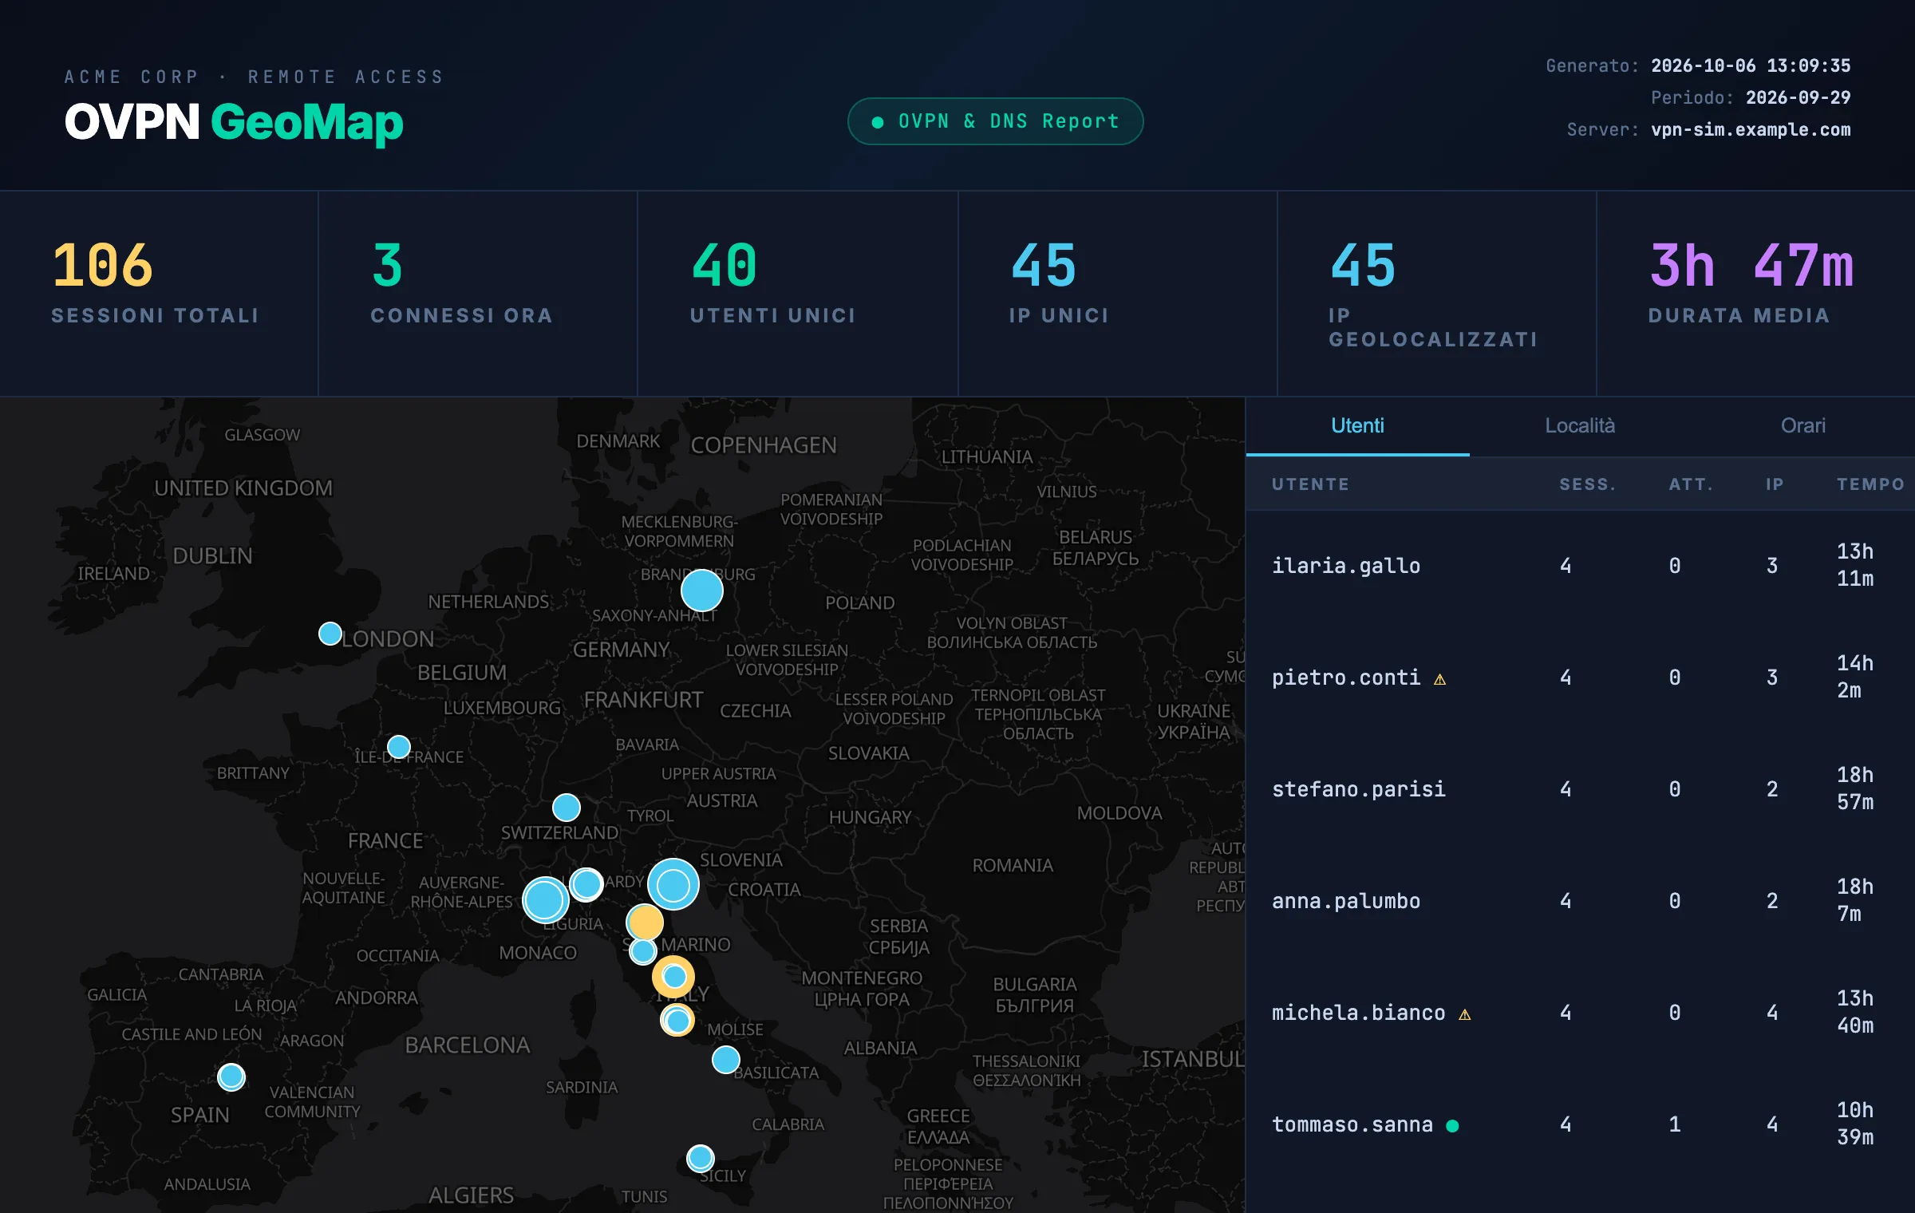This screenshot has width=1915, height=1213.
Task: Click the Periodo date 2026-09-29
Action: click(x=1798, y=97)
